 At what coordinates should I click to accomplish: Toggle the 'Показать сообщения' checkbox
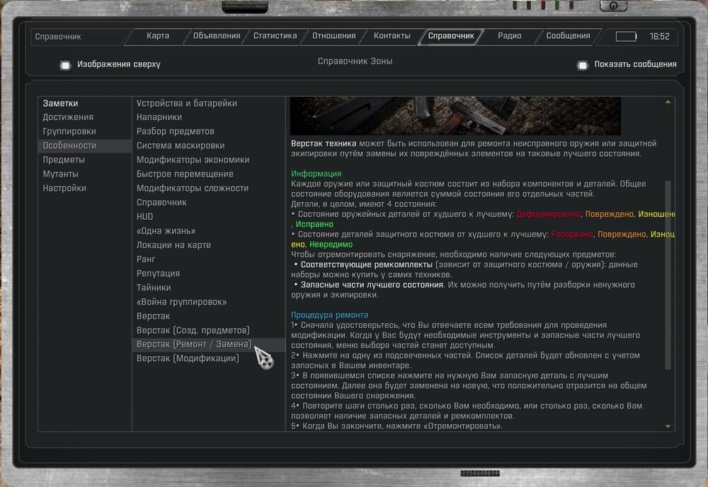(x=583, y=65)
